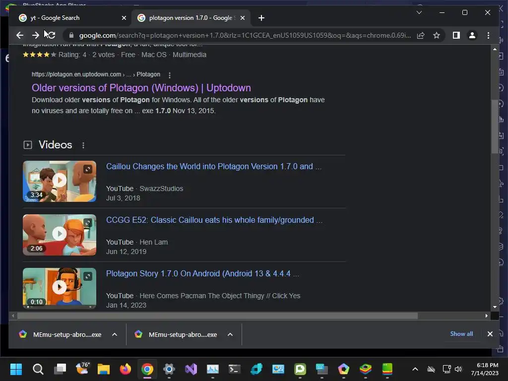Click the horizontal scrollbar left arrow

13,316
